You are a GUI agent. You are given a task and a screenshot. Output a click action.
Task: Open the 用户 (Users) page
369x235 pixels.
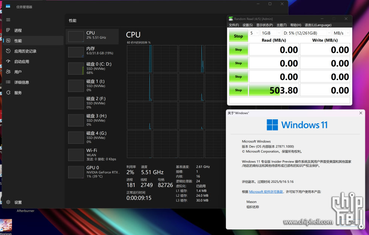tap(33, 72)
